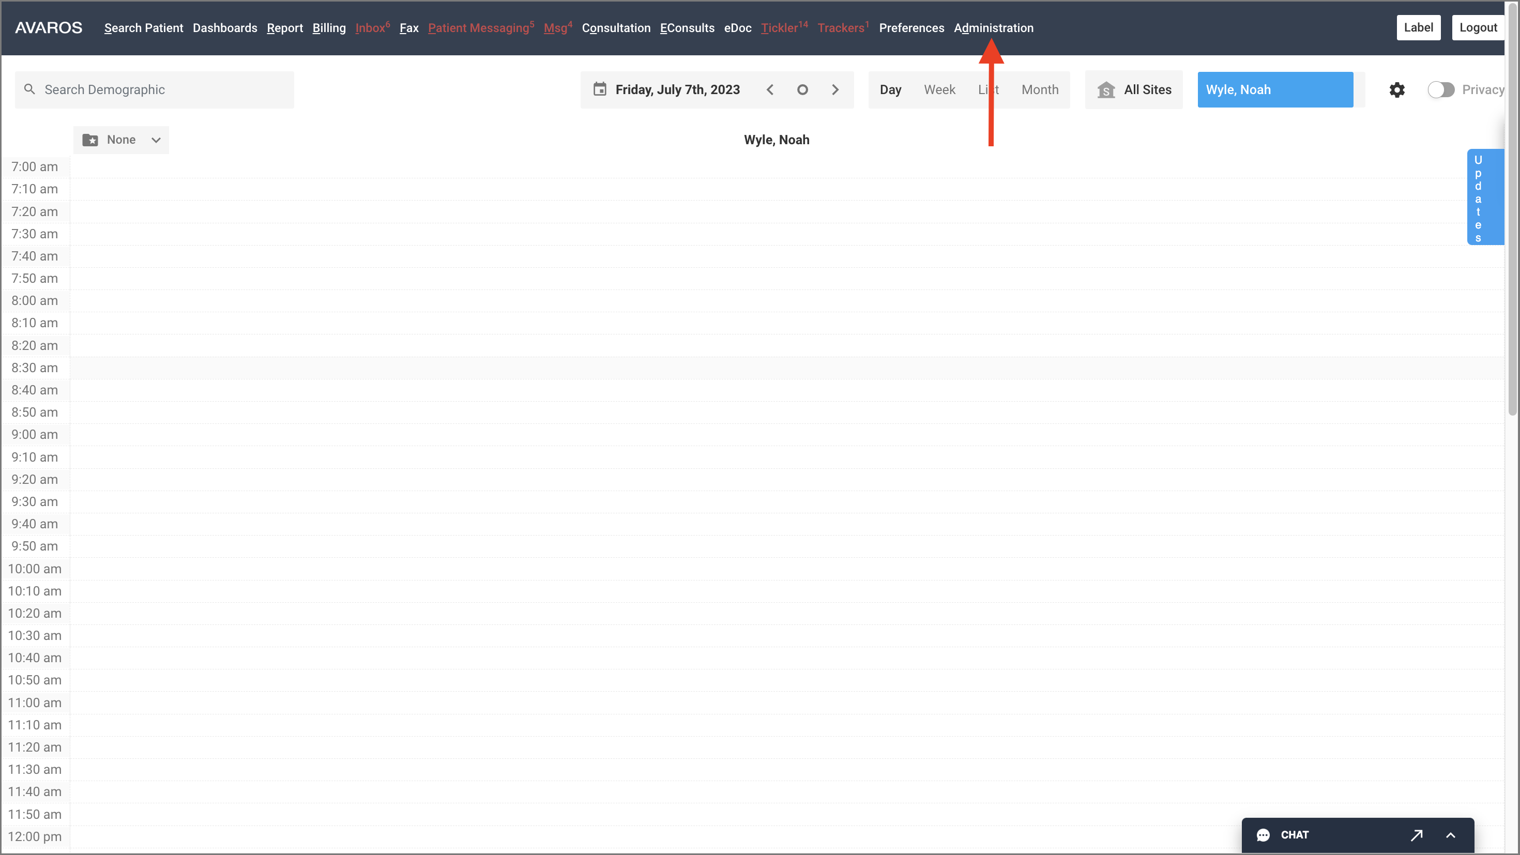Open the Fax menu item
Image resolution: width=1520 pixels, height=855 pixels.
point(409,28)
